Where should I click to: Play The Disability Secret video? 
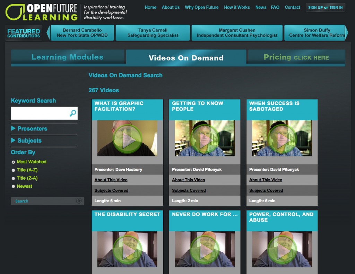click(x=127, y=249)
